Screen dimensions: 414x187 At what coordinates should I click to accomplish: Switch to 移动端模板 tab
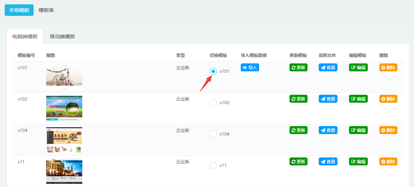pyautogui.click(x=62, y=36)
